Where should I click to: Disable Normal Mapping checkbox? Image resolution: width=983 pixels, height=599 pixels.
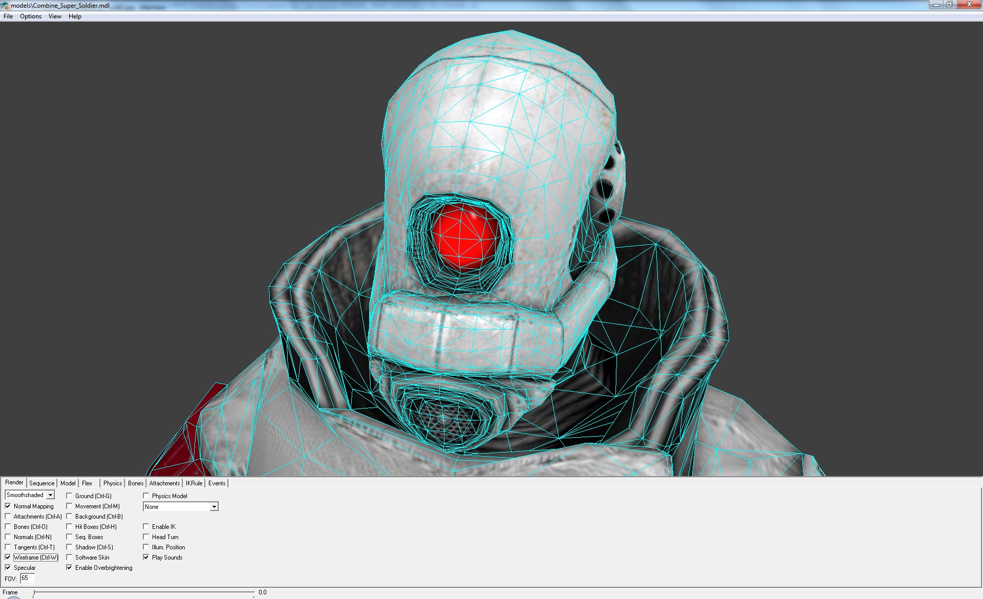point(8,506)
